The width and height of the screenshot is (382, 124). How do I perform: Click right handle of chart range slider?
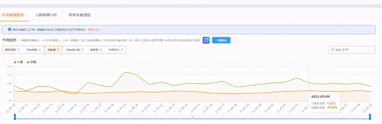click(370, 117)
